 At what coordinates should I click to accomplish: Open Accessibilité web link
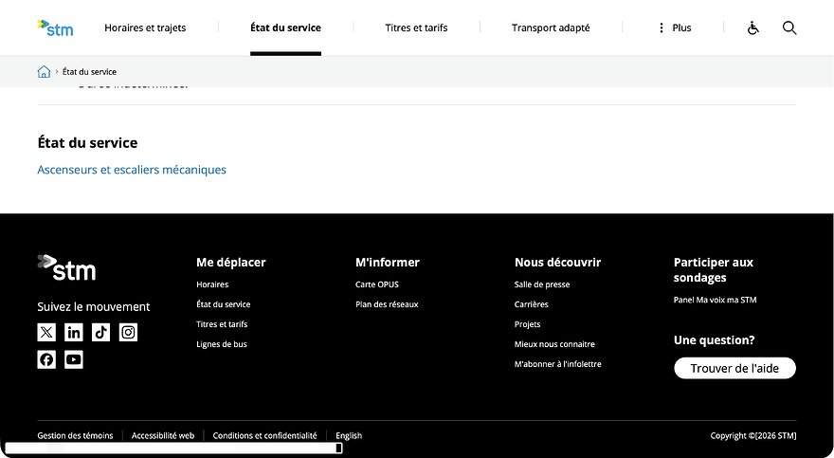[163, 435]
